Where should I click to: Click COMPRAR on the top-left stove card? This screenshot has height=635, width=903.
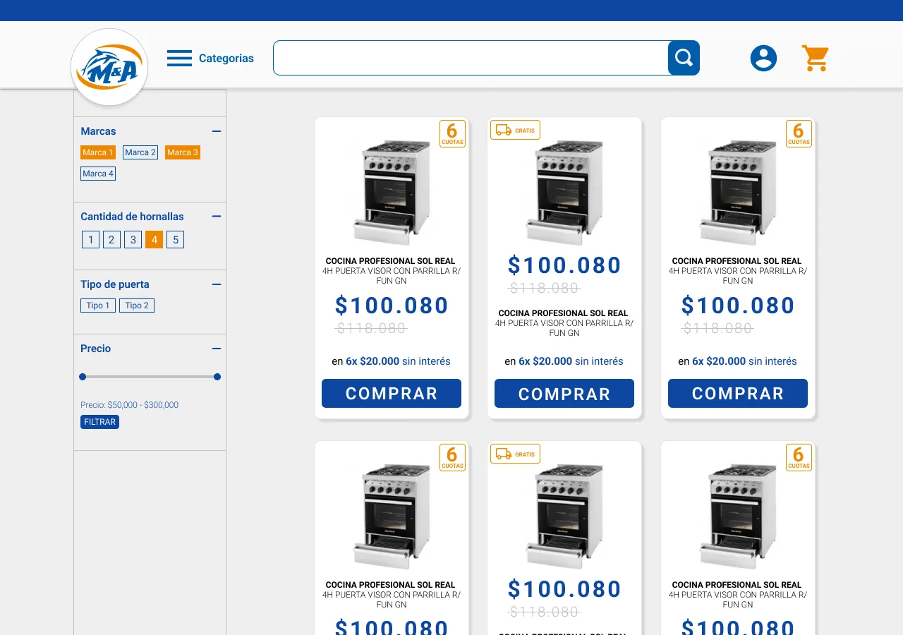pos(392,394)
